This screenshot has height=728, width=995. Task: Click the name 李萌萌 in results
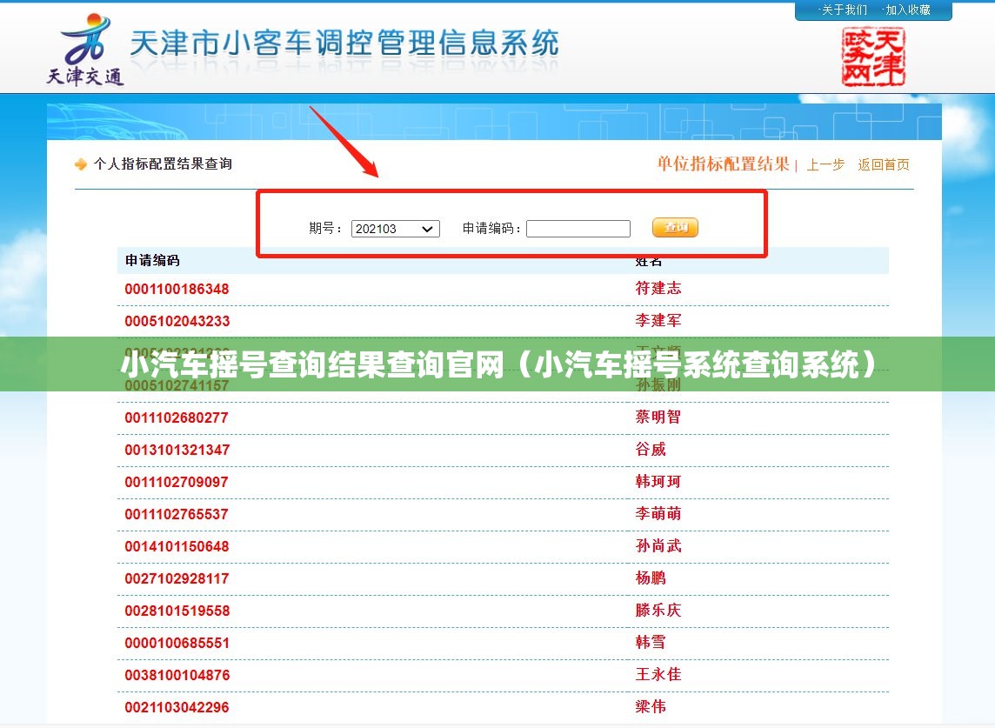pyautogui.click(x=658, y=514)
